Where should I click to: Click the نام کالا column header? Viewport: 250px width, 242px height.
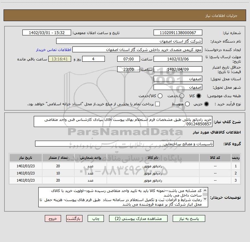pyautogui.click(x=153, y=158)
